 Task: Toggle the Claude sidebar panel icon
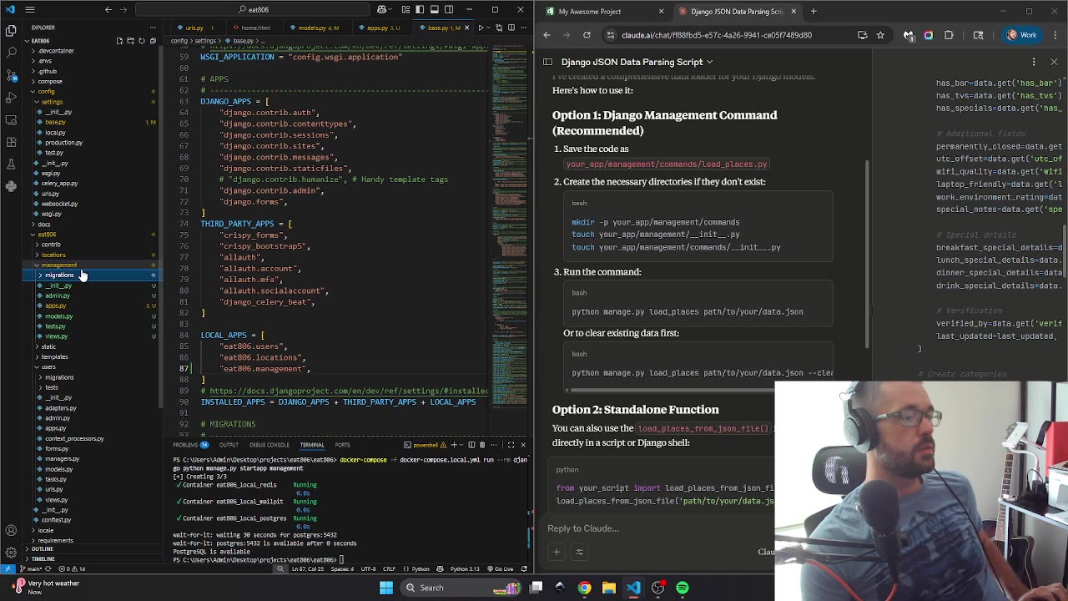547,62
